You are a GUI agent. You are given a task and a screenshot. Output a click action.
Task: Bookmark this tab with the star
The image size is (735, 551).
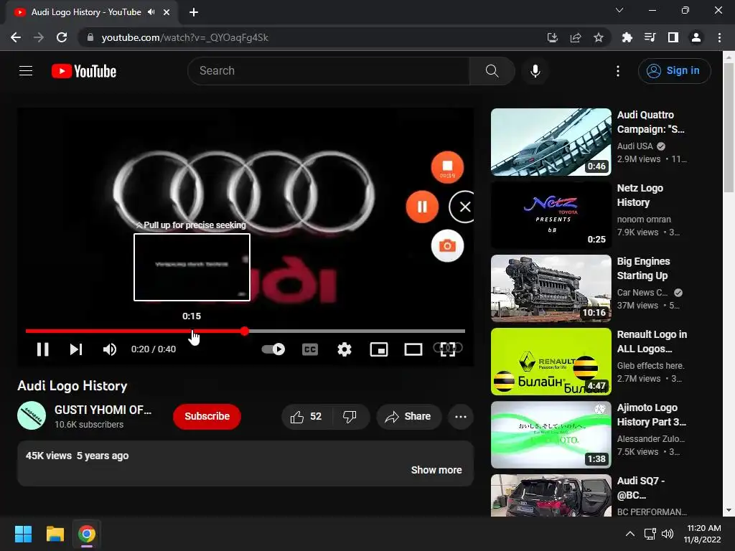[x=599, y=37]
